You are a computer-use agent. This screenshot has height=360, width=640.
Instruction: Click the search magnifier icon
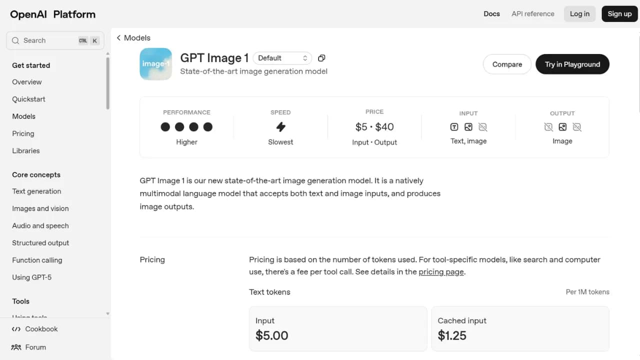(15, 40)
